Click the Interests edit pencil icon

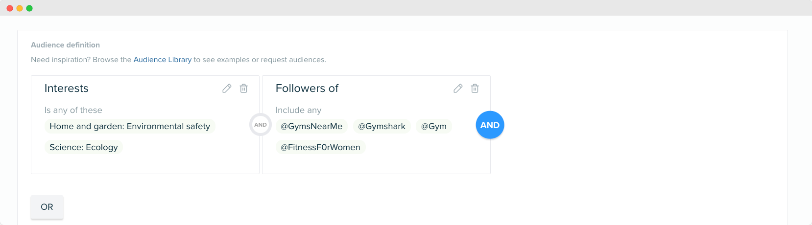click(x=227, y=89)
